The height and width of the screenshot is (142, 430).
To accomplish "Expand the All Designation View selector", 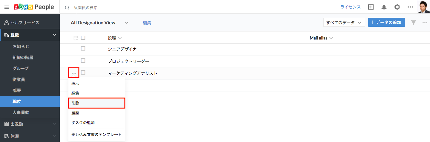I will pyautogui.click(x=127, y=23).
